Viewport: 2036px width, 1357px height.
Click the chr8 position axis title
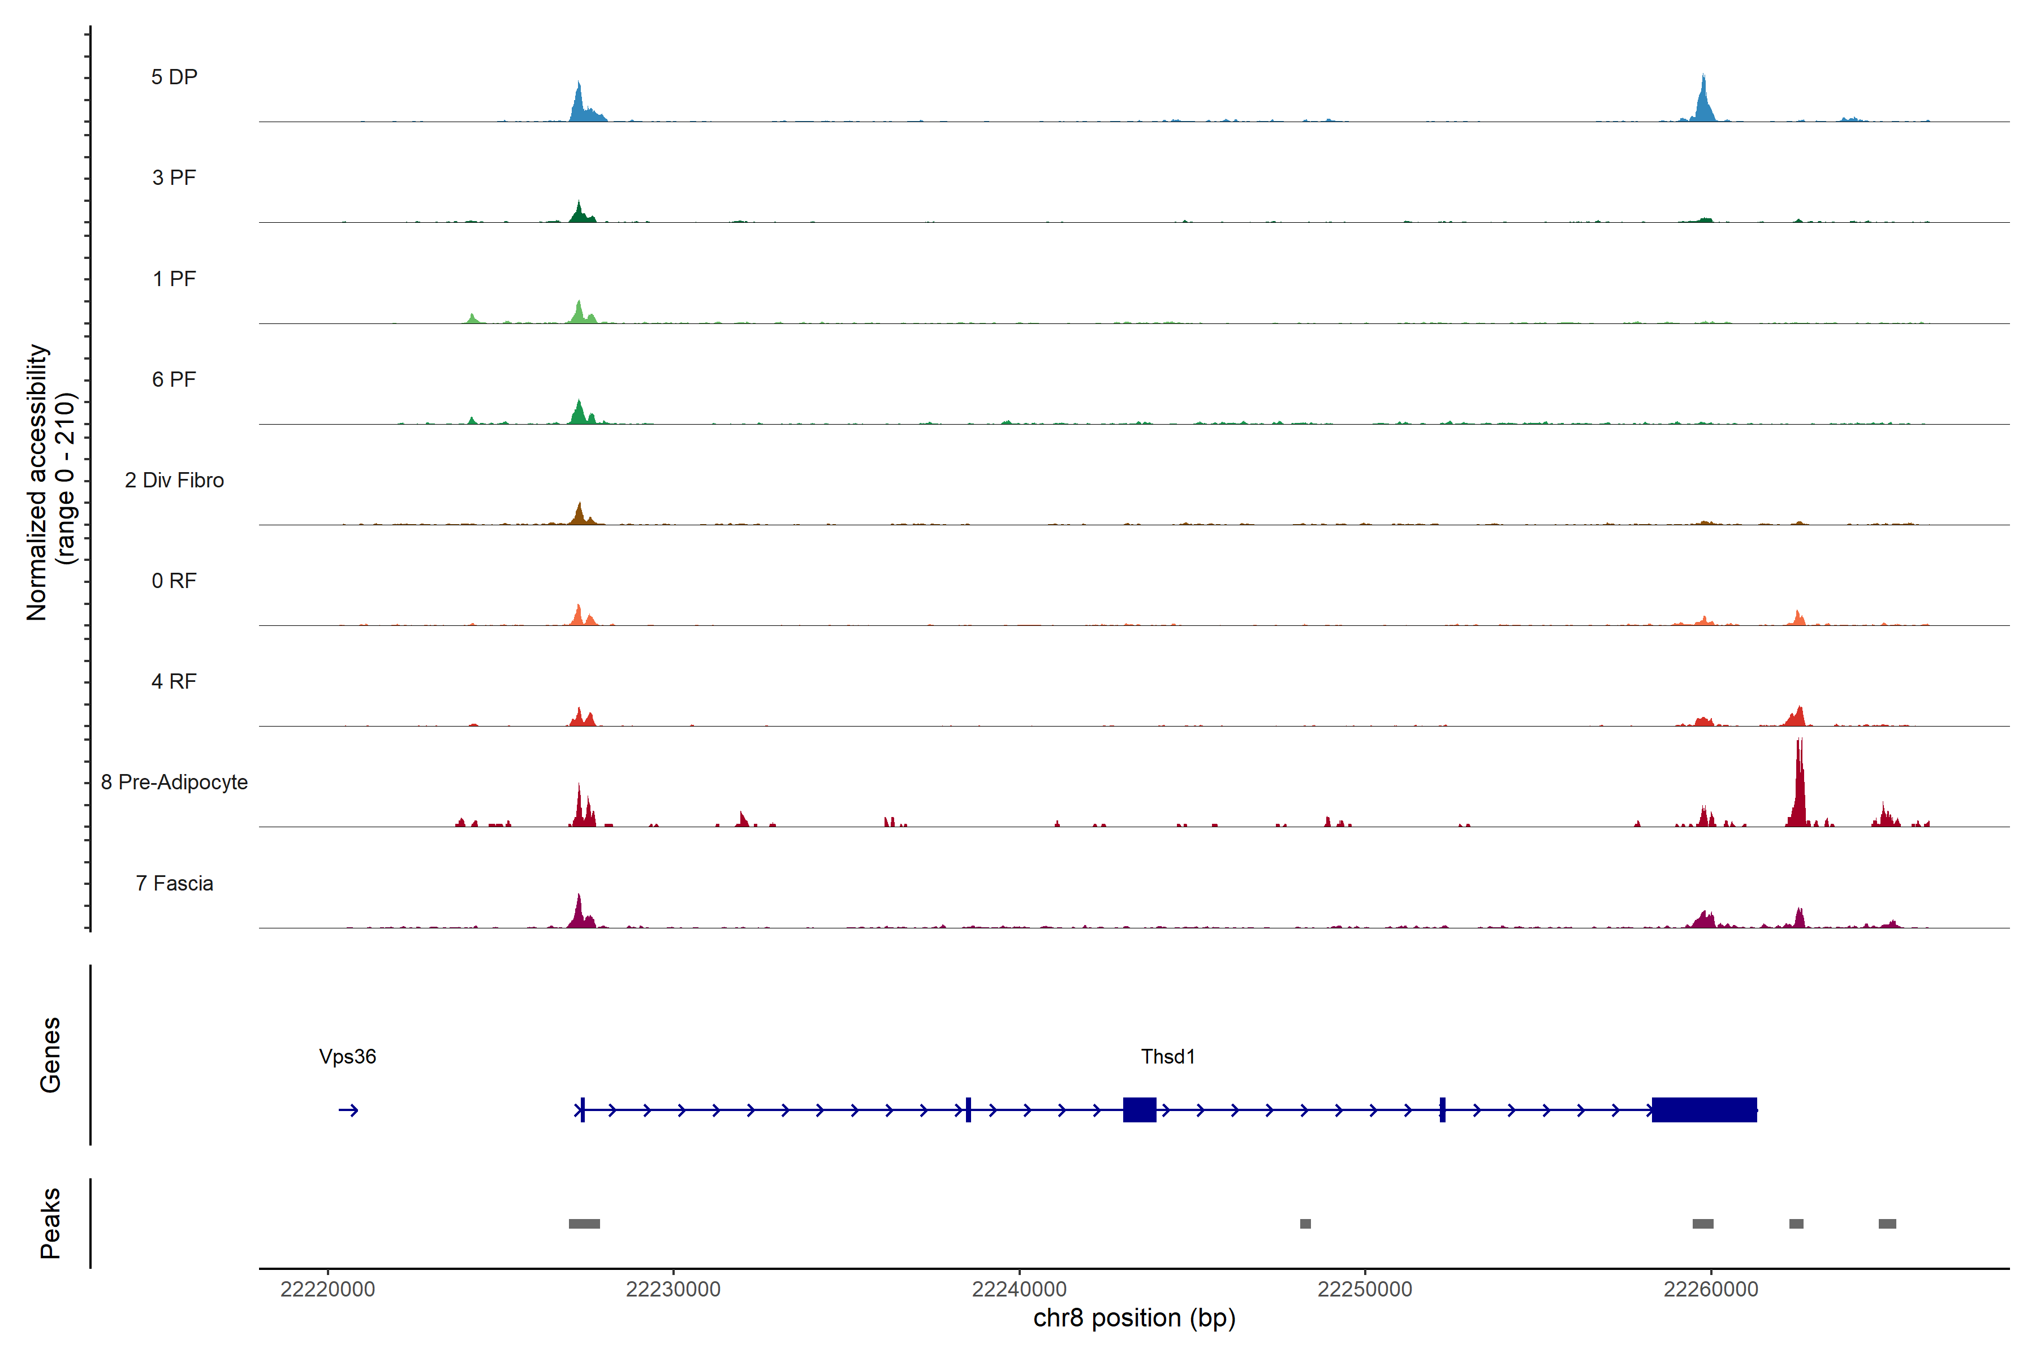coord(1134,1318)
